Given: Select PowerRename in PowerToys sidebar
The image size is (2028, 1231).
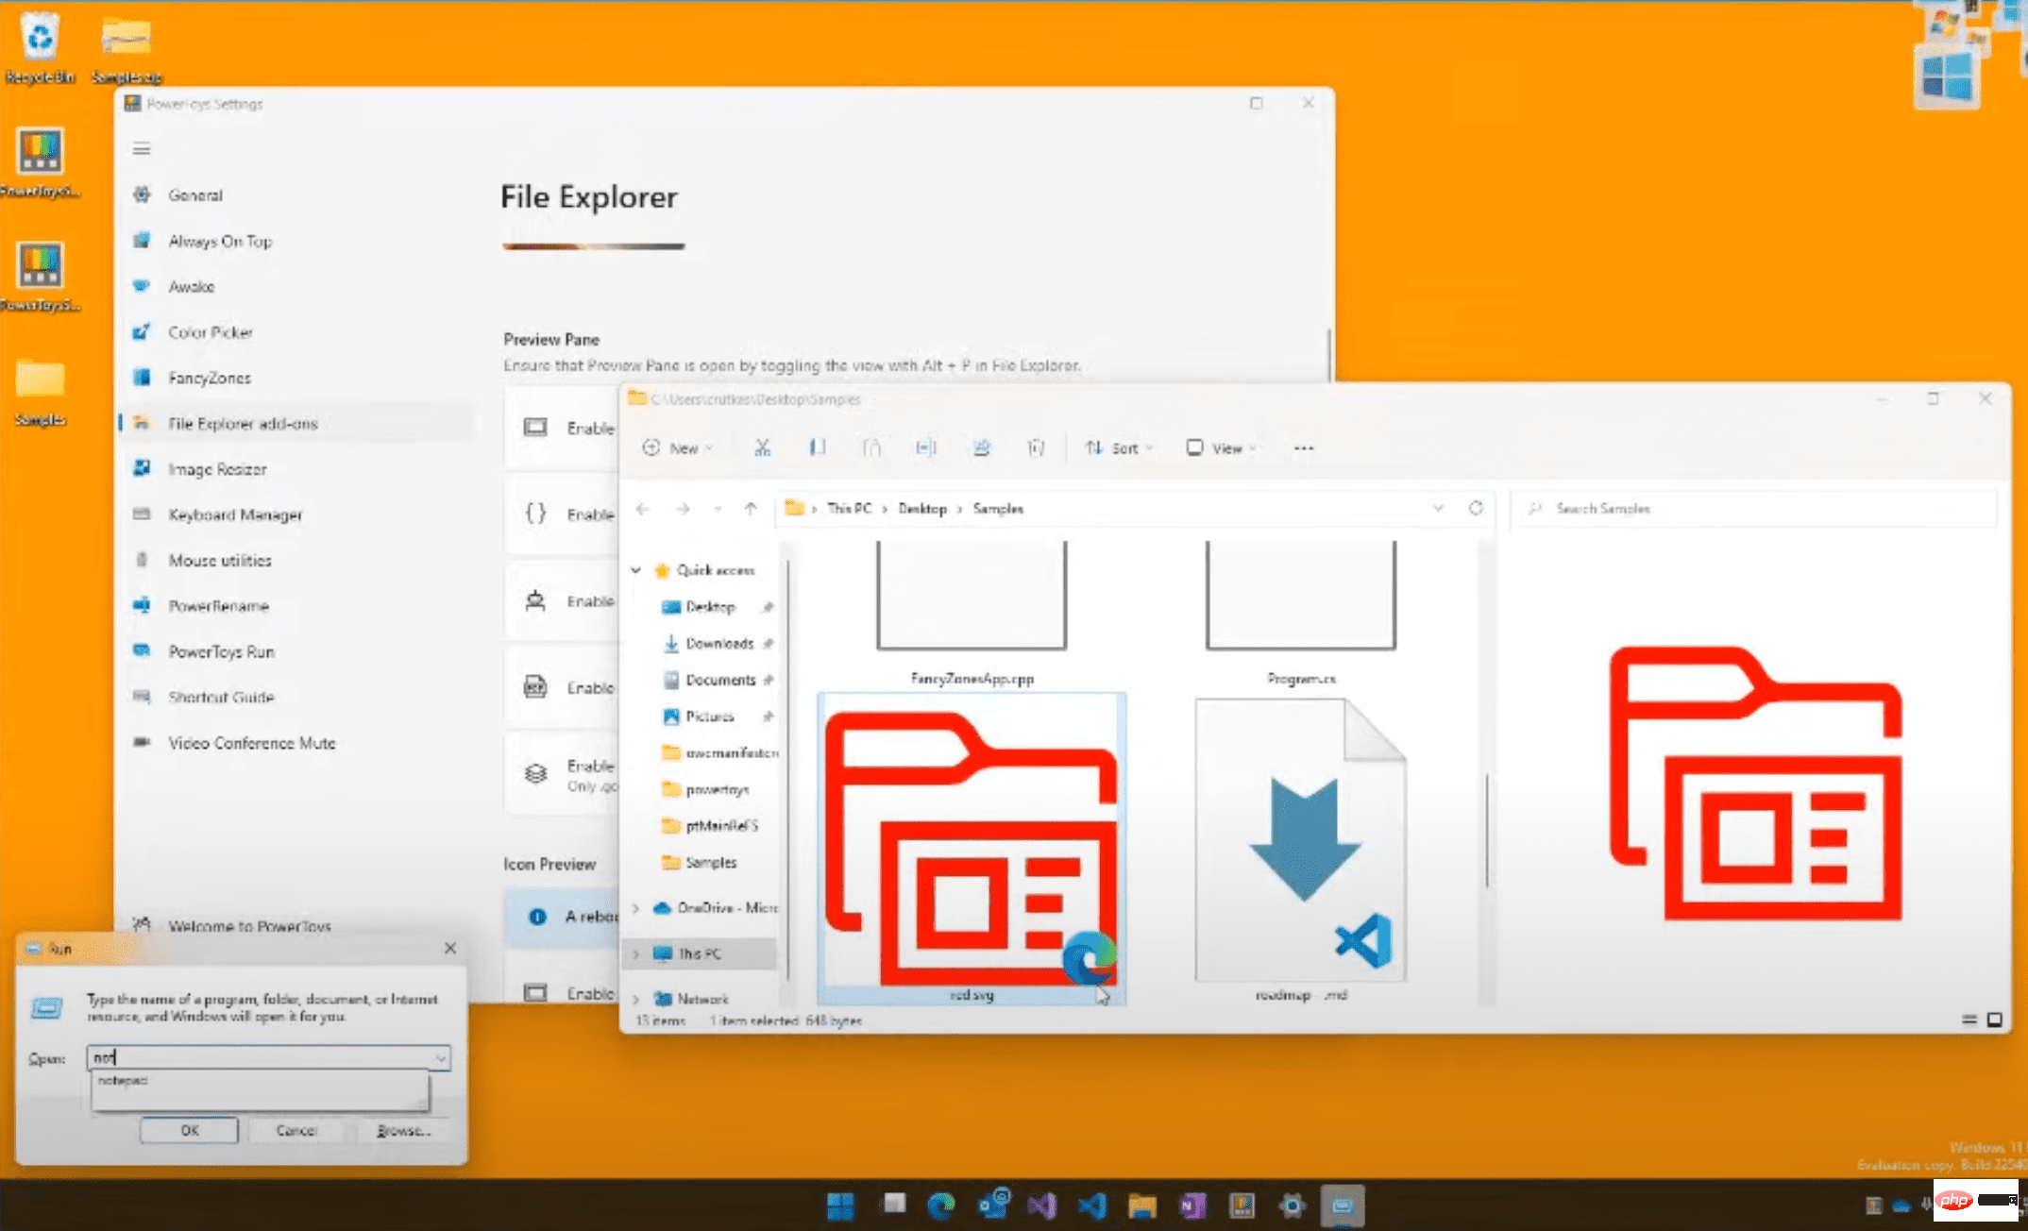Looking at the screenshot, I should click(x=217, y=605).
